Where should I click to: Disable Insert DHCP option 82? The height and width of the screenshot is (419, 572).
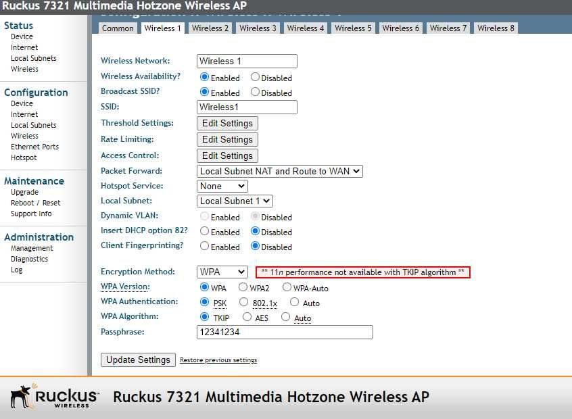click(255, 231)
